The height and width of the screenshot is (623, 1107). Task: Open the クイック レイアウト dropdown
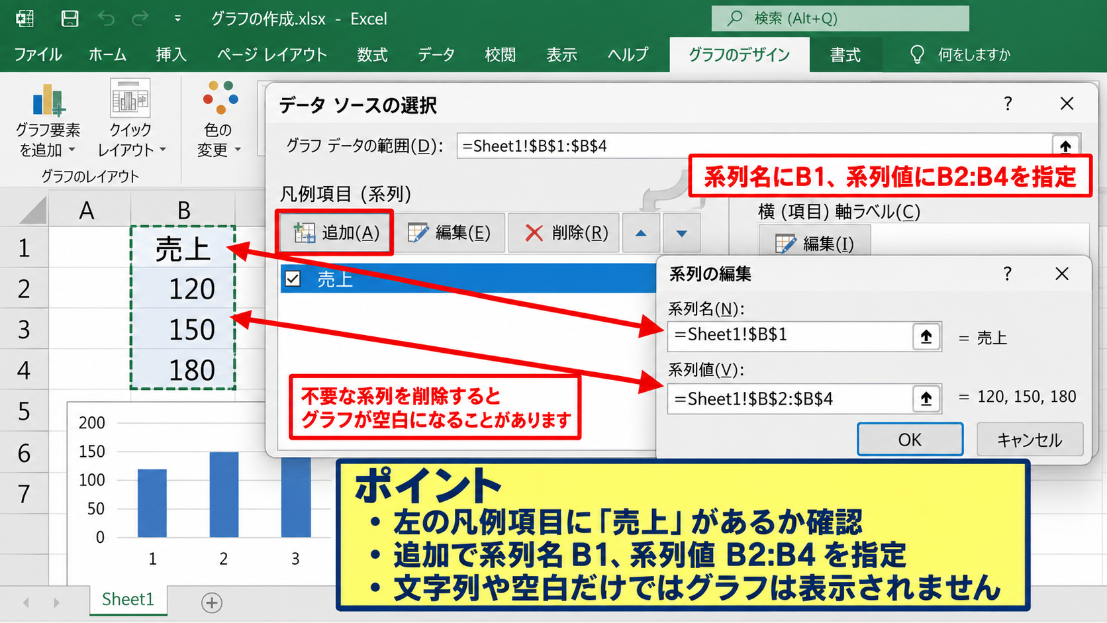pyautogui.click(x=131, y=119)
